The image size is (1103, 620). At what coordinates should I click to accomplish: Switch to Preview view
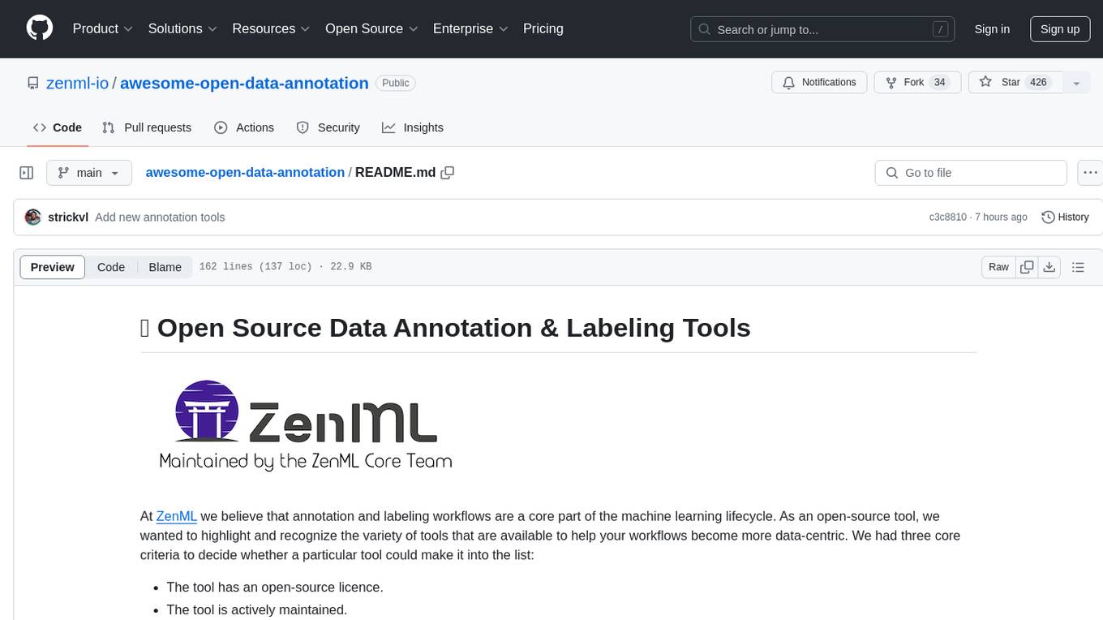[x=53, y=267]
